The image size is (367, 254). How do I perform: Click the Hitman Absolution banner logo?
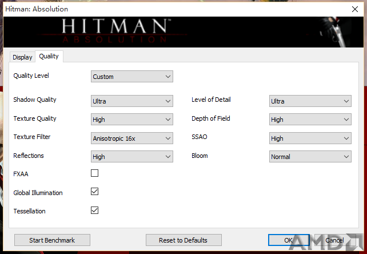pos(115,31)
